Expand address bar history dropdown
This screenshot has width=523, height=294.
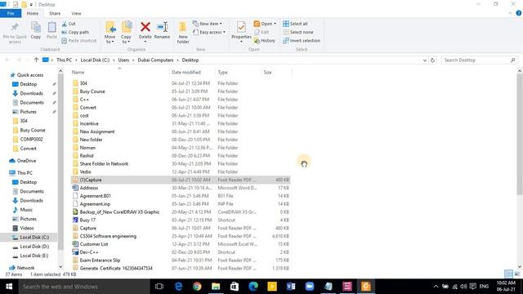pyautogui.click(x=425, y=60)
